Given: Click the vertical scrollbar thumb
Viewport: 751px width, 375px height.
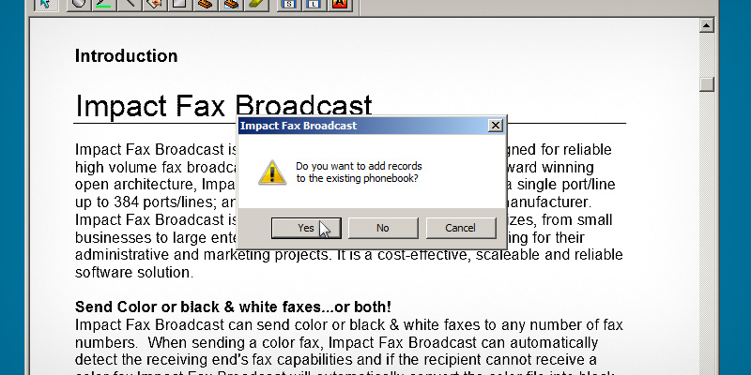Looking at the screenshot, I should (x=707, y=84).
